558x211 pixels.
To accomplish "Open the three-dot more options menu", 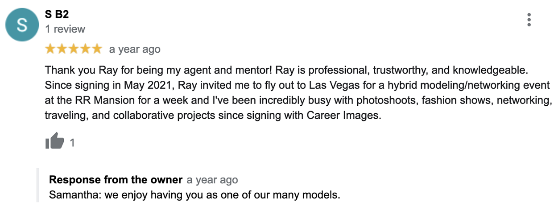I will click(529, 20).
